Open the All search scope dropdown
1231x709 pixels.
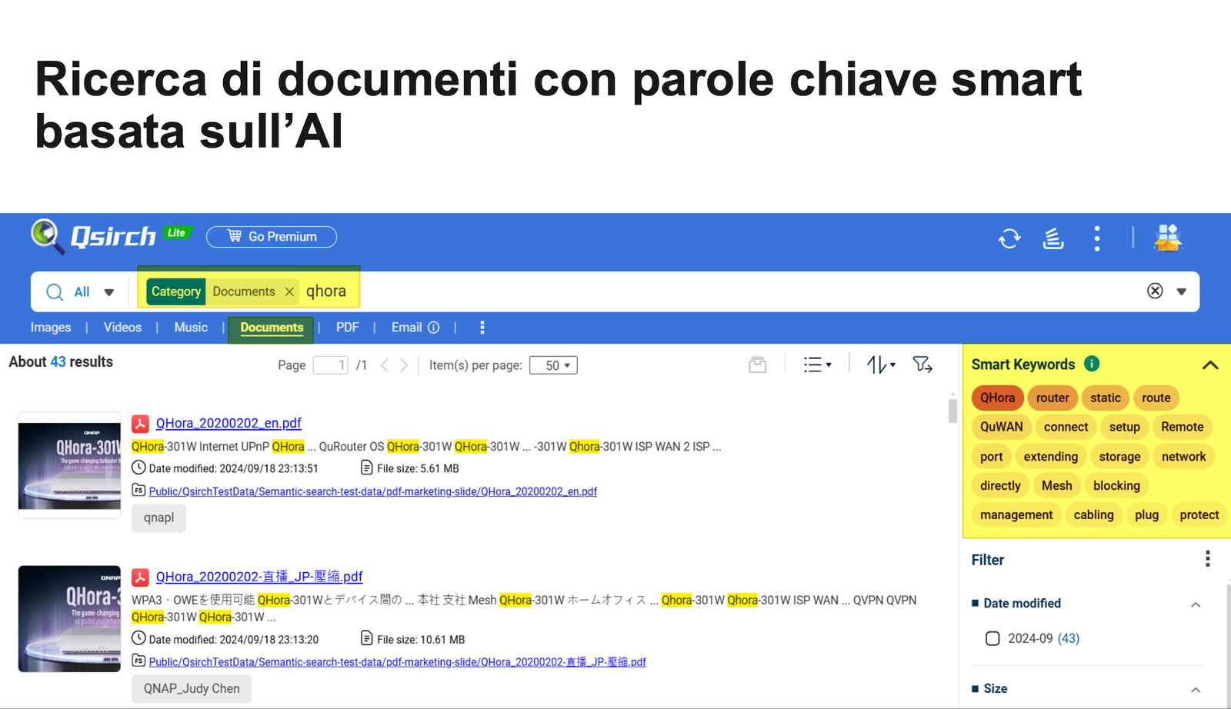94,292
